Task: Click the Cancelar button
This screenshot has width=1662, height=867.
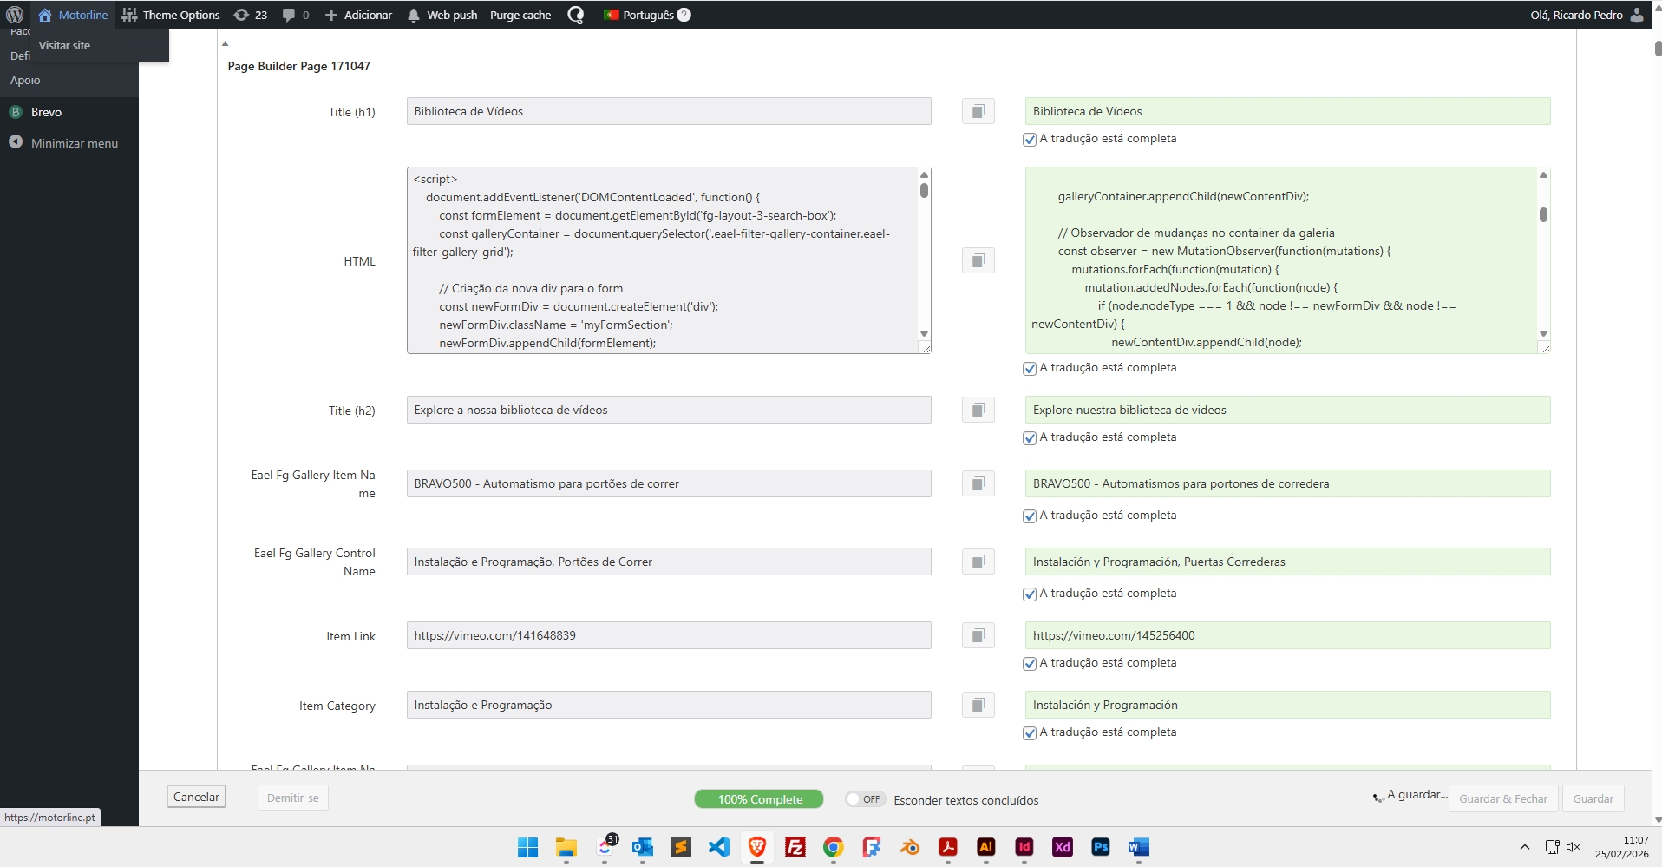Action: tap(196, 797)
